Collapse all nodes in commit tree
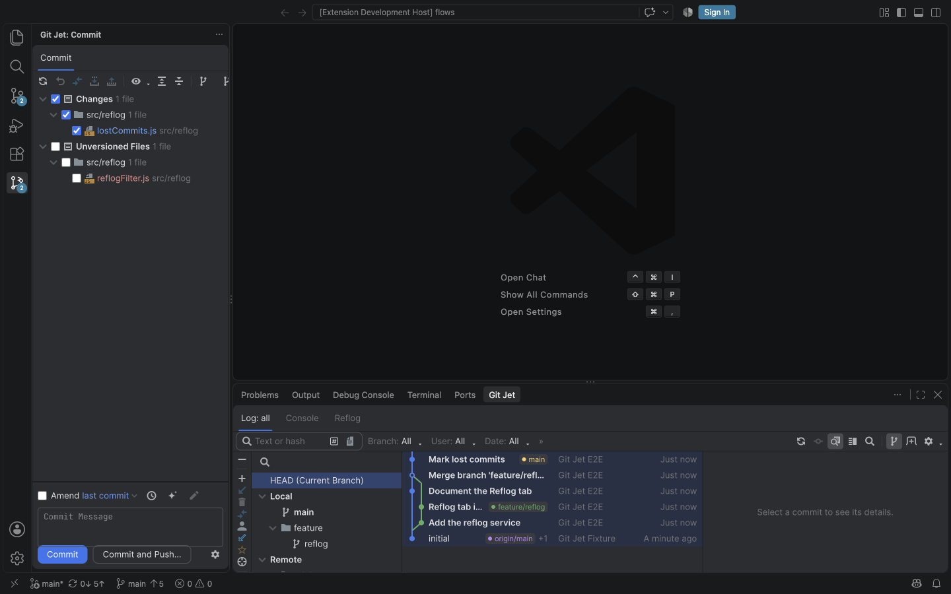Viewport: 951px width, 594px height. [179, 81]
